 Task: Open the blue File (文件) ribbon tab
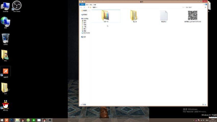click(x=82, y=4)
